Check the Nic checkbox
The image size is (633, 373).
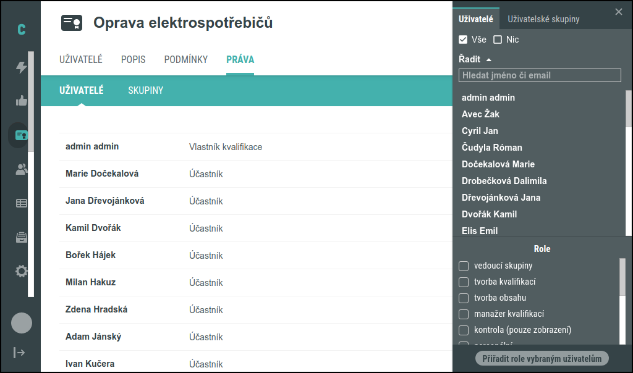[x=497, y=39]
